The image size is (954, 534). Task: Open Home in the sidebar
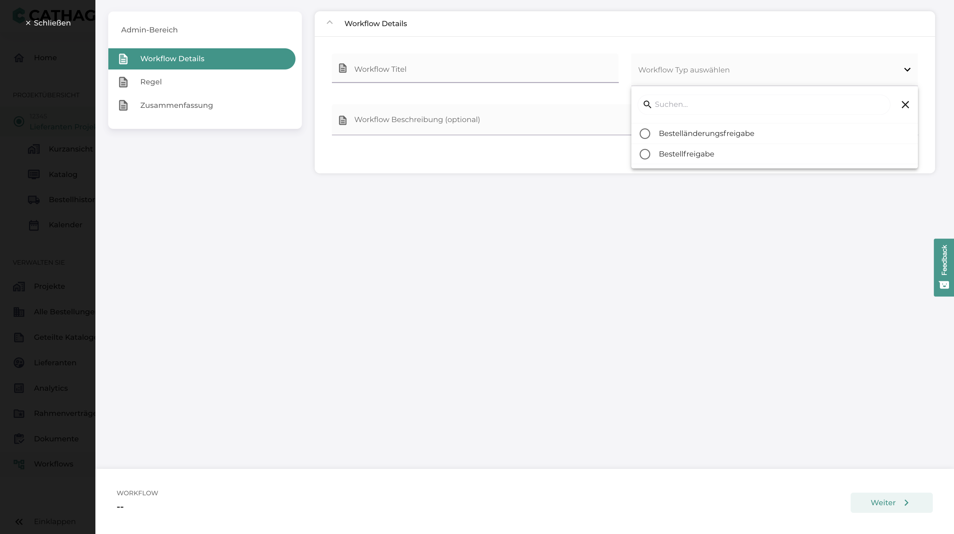coord(45,58)
